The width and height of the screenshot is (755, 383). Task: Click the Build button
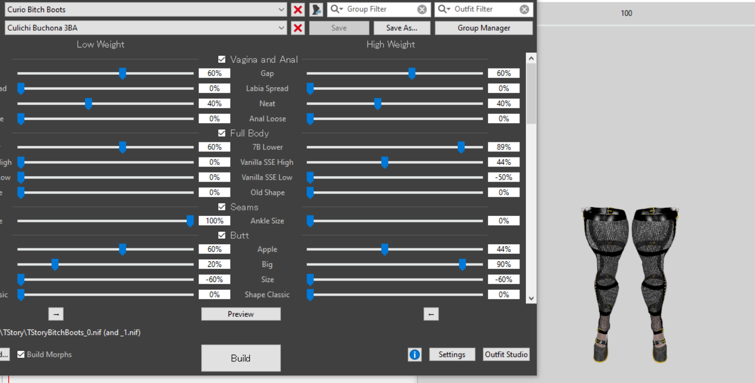pos(241,358)
